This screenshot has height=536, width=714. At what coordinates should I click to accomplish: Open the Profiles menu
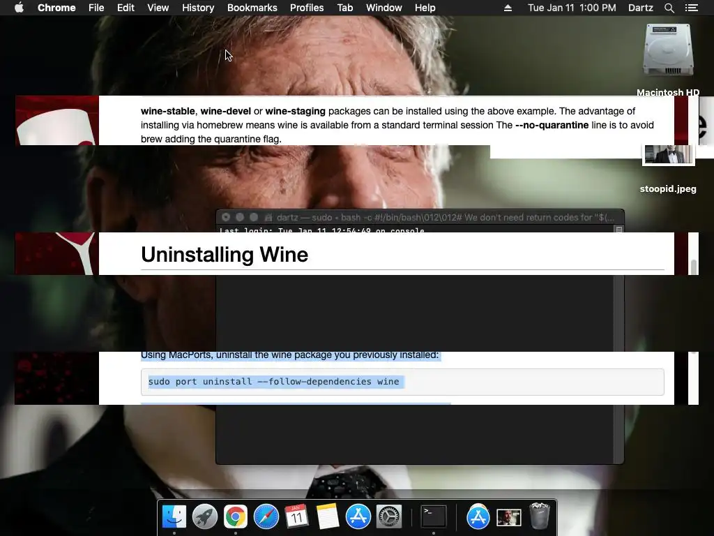pos(307,8)
